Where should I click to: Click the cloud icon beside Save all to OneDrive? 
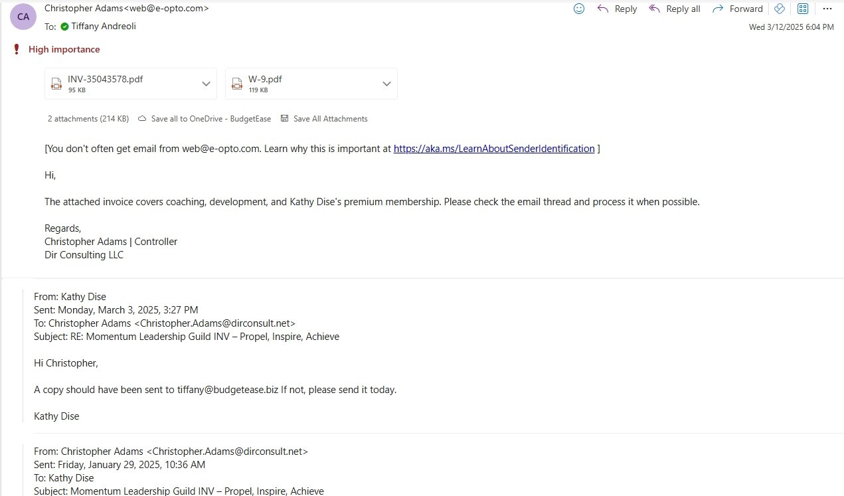[x=142, y=119]
